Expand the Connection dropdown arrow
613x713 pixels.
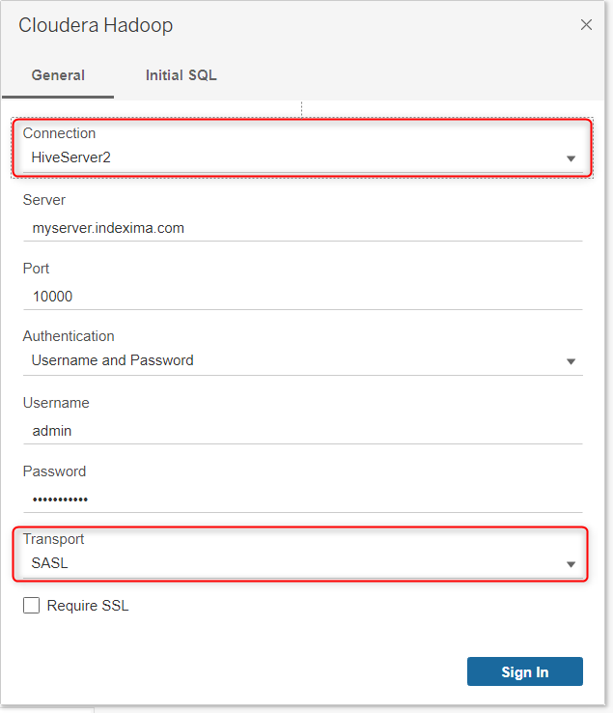(571, 158)
